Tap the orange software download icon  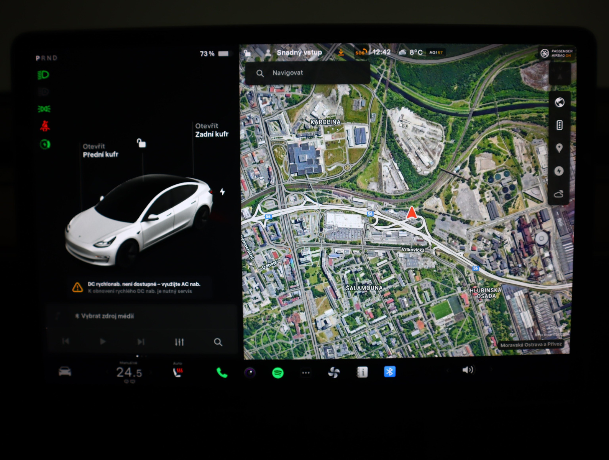[341, 53]
